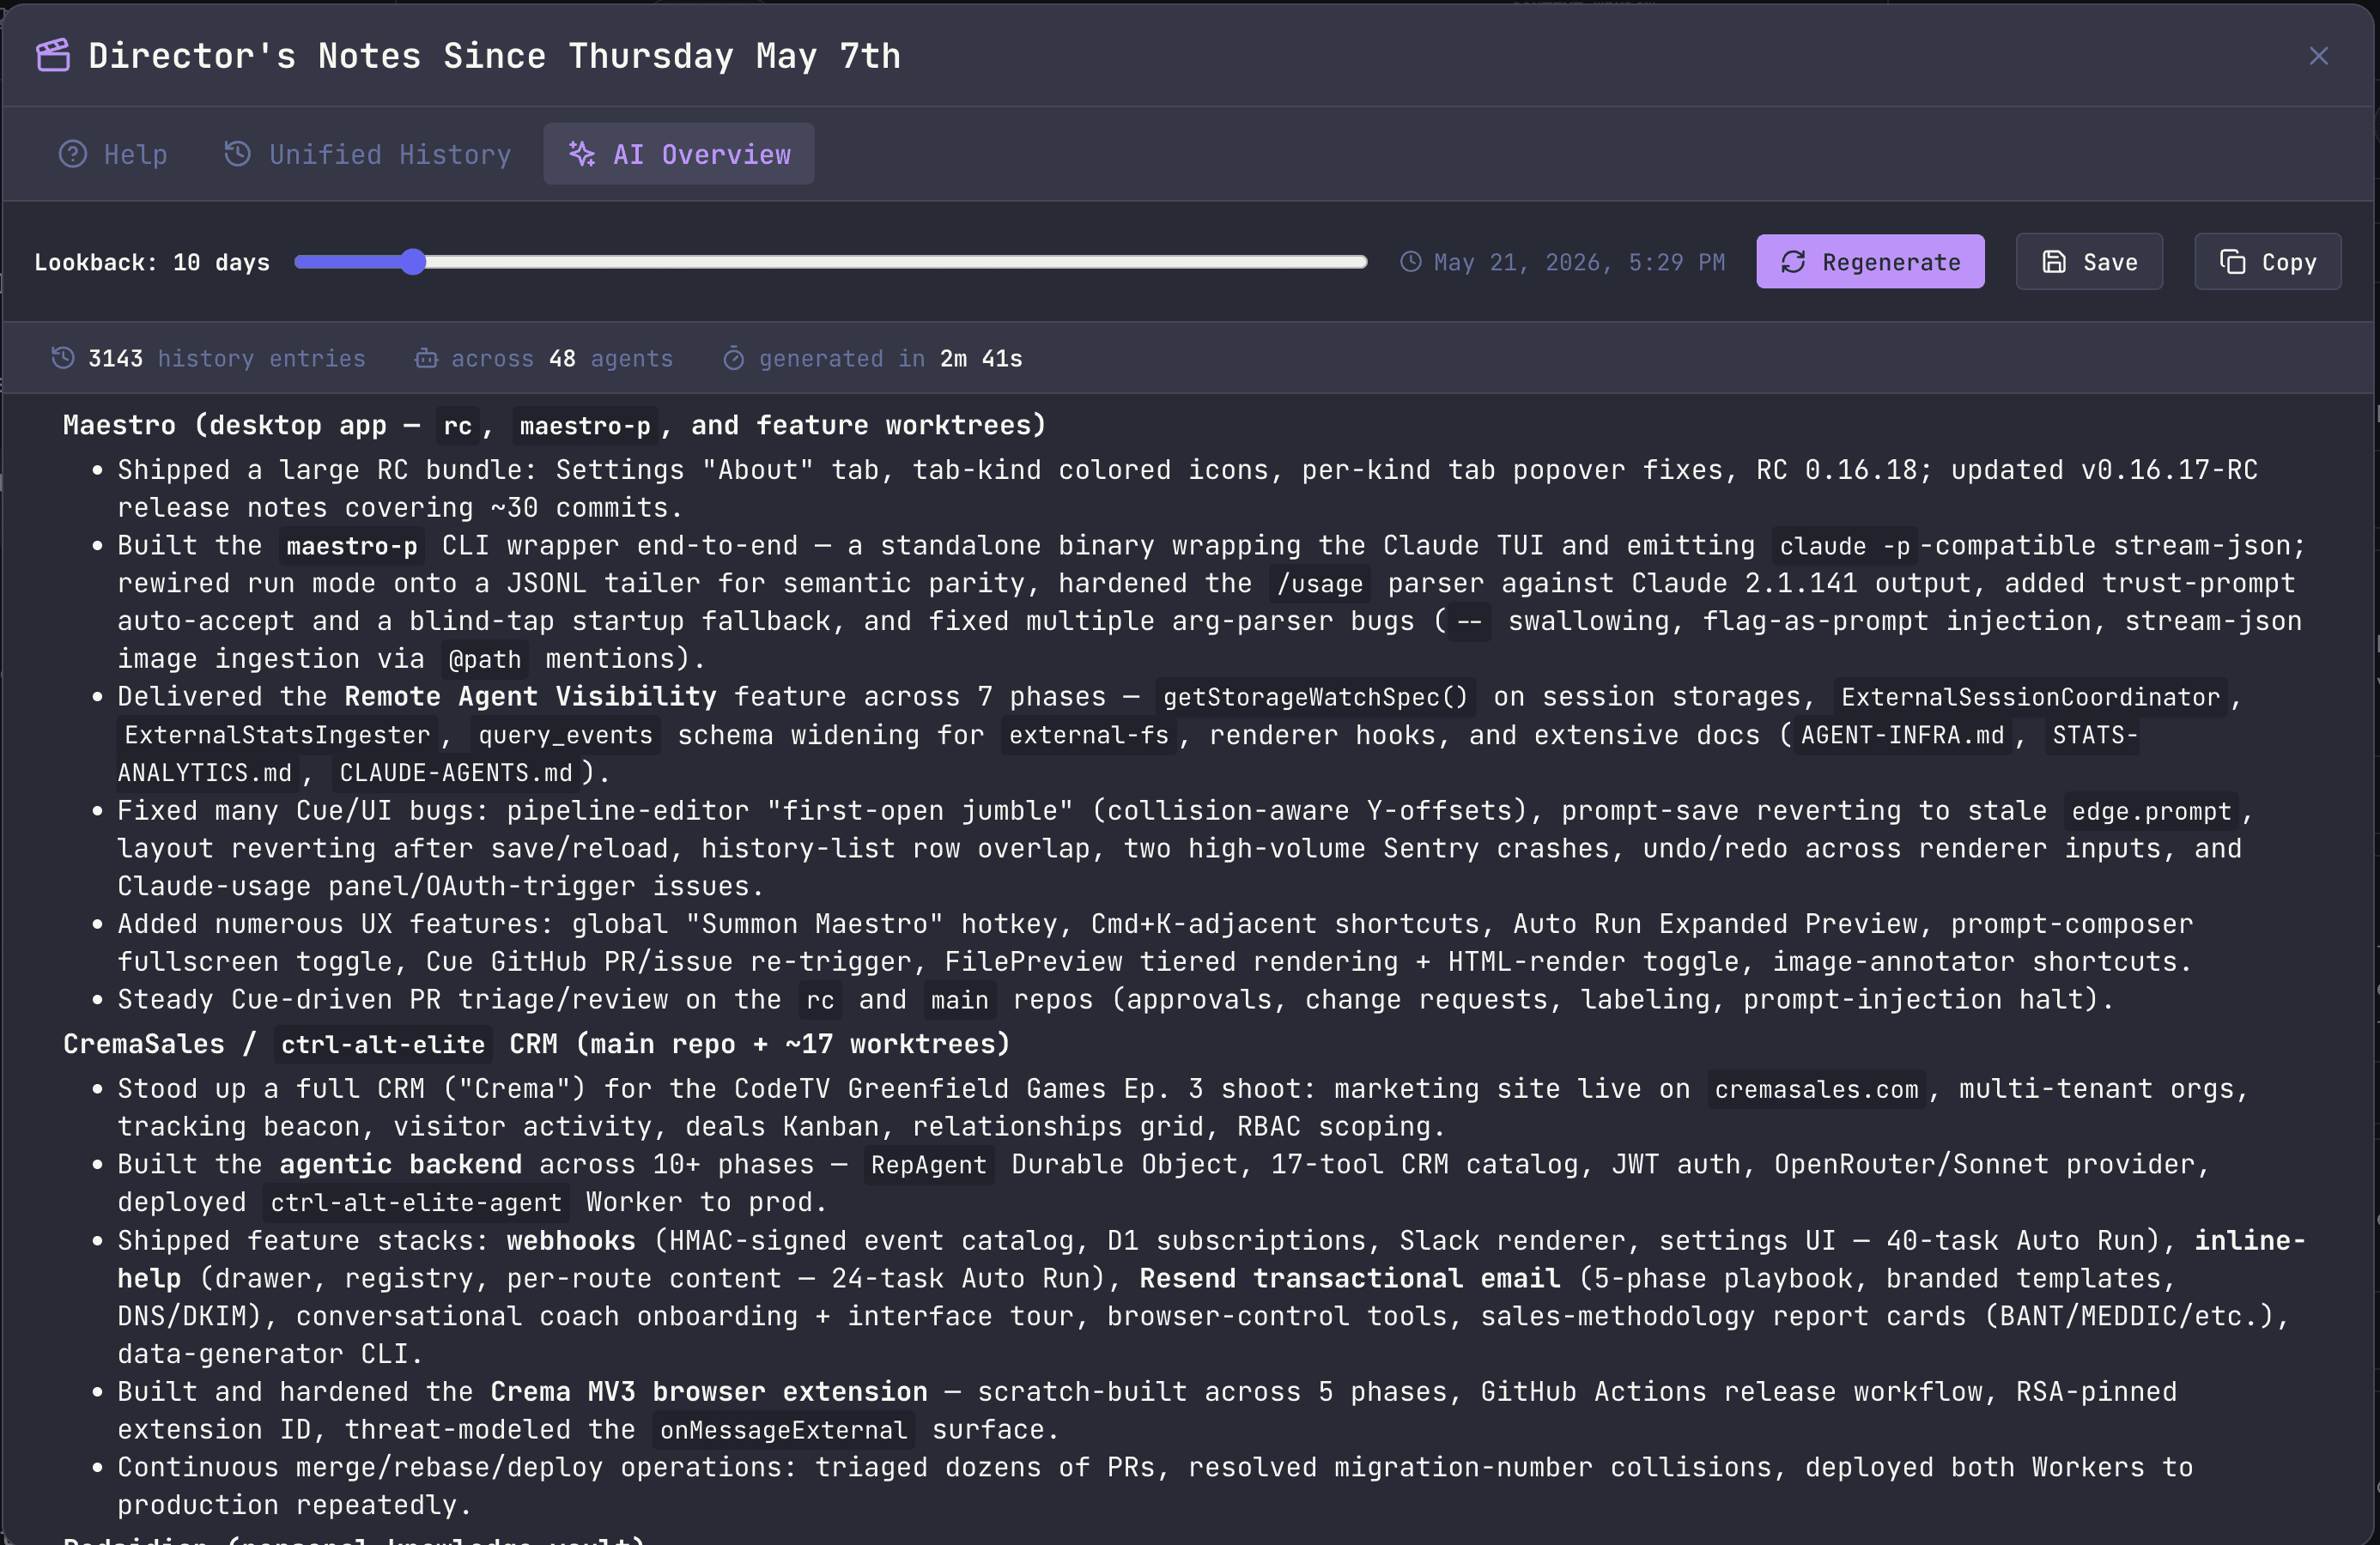This screenshot has width=2380, height=1545.
Task: Click the 'ctrl-alt-elite-agent' code snippet
Action: pyautogui.click(x=416, y=1203)
